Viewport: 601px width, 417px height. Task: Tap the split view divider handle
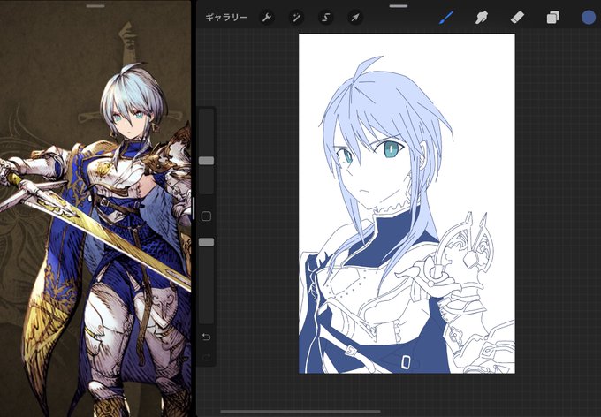194,208
